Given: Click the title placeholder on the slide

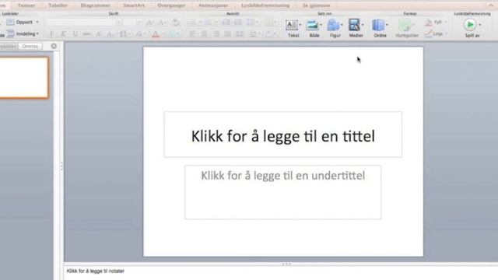Looking at the screenshot, I should coord(283,135).
